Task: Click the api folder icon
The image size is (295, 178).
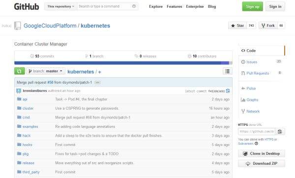Action: (x=19, y=99)
